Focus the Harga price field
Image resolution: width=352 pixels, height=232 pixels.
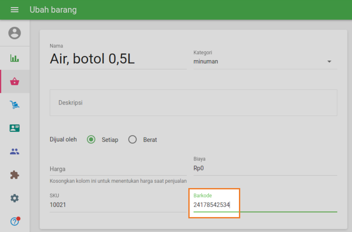118,169
